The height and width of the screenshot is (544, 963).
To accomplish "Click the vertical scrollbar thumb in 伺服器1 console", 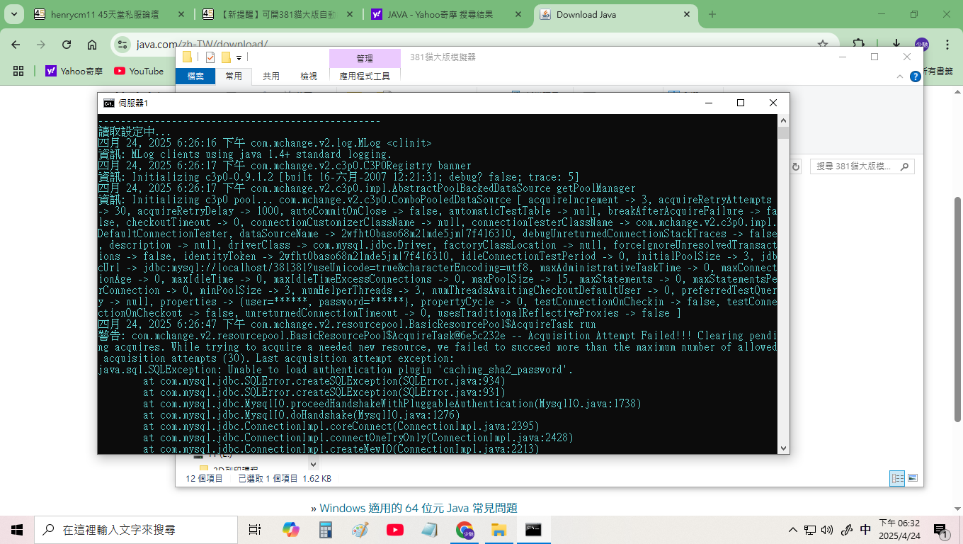I will coord(783,133).
